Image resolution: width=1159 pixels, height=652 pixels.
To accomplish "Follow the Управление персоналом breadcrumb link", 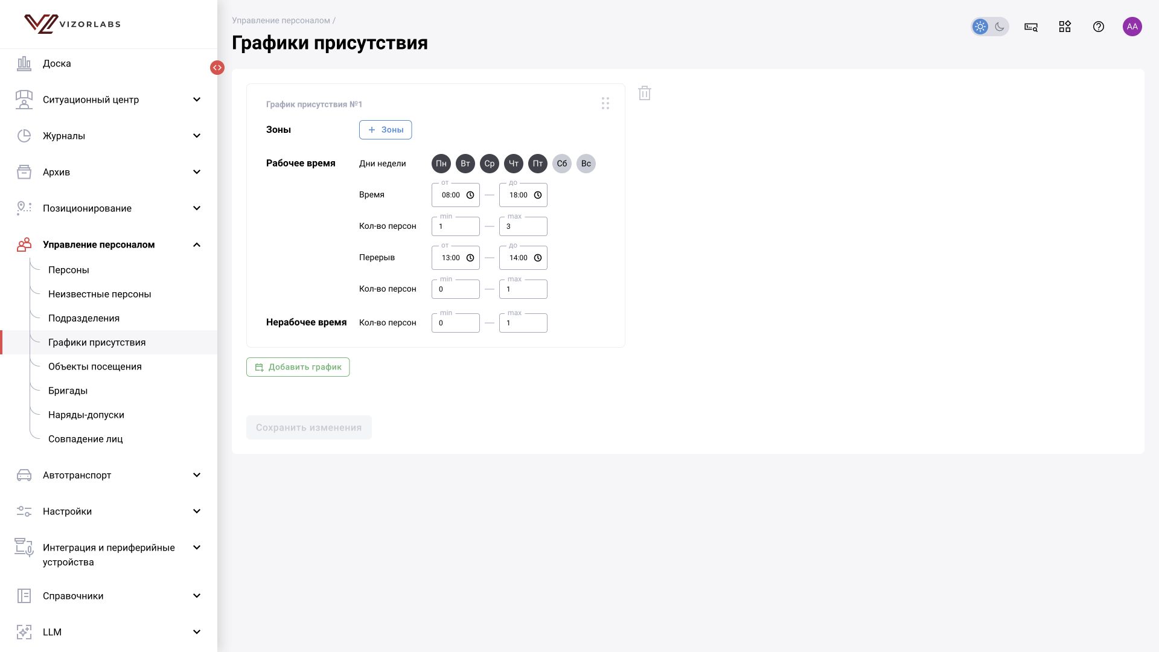I will click(x=281, y=21).
